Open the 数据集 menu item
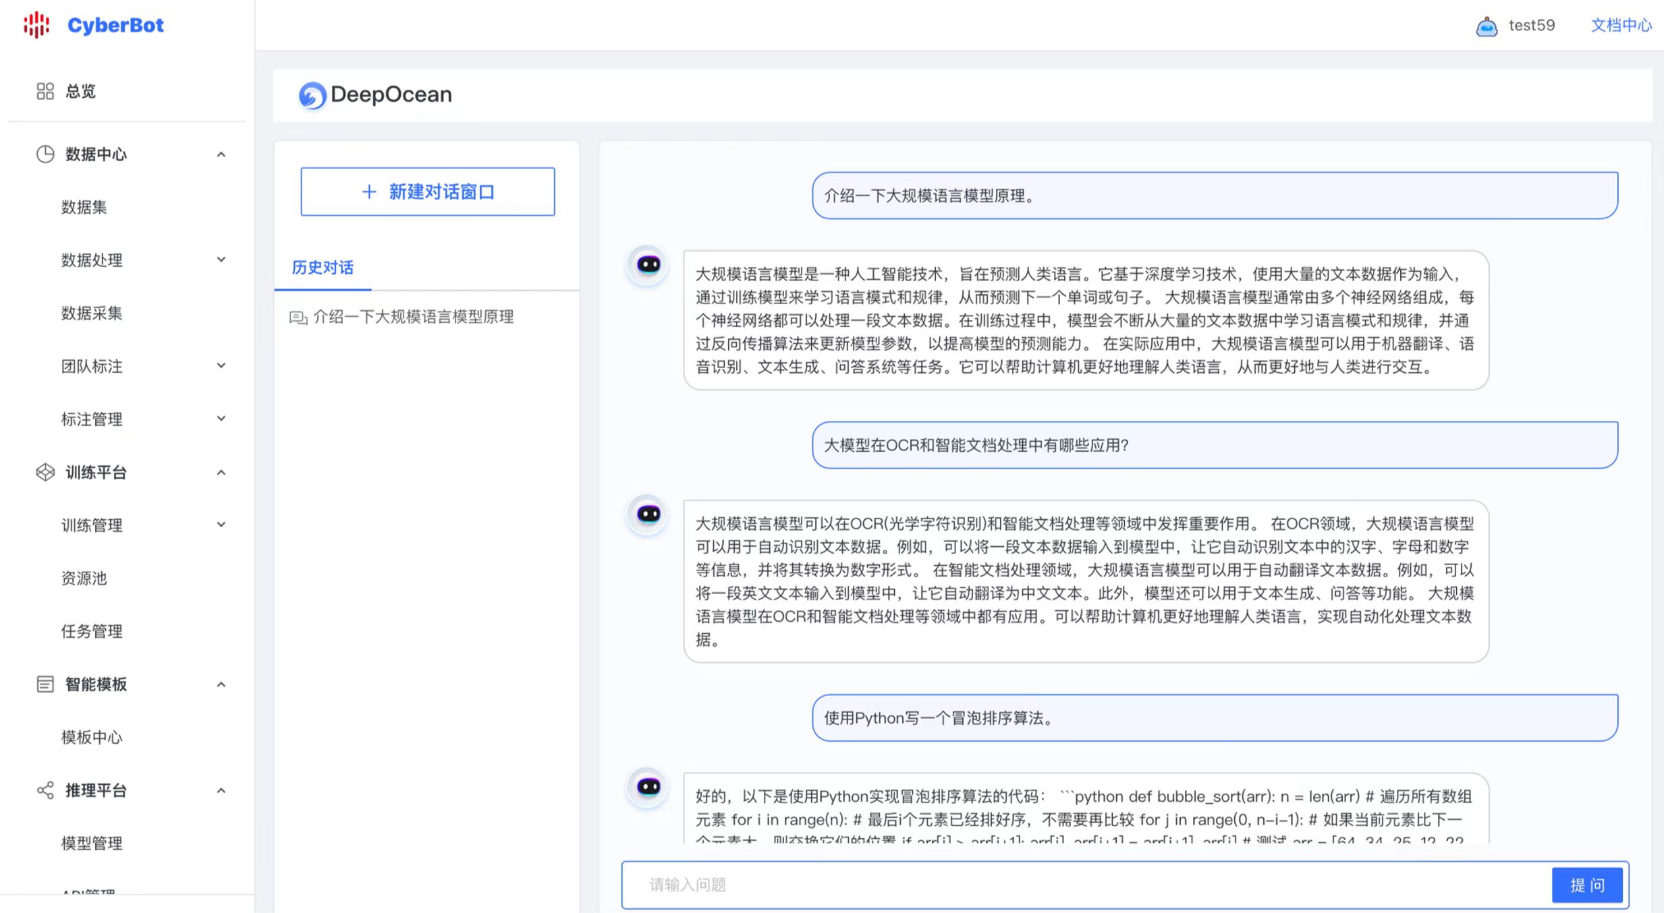The height and width of the screenshot is (913, 1664). tap(84, 207)
